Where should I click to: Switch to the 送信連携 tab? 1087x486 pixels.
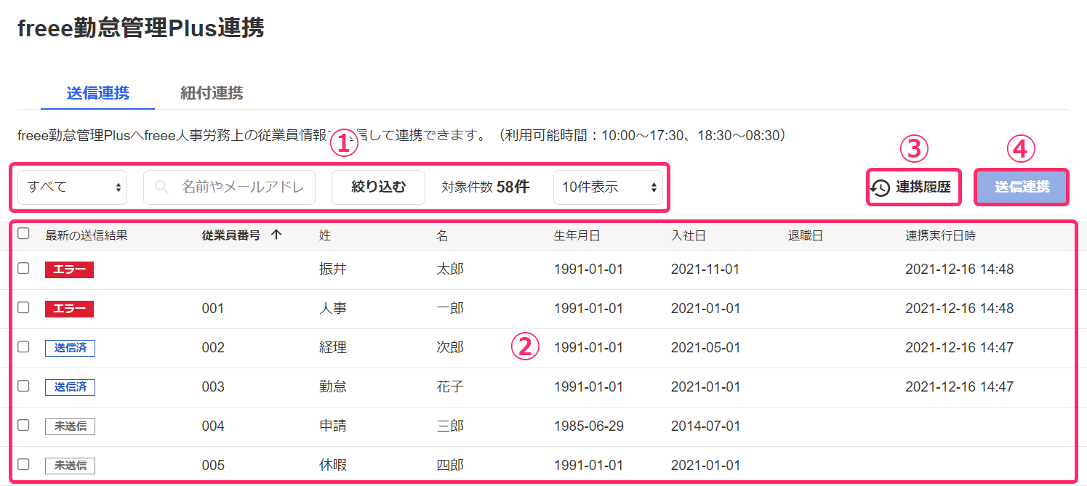pyautogui.click(x=97, y=93)
